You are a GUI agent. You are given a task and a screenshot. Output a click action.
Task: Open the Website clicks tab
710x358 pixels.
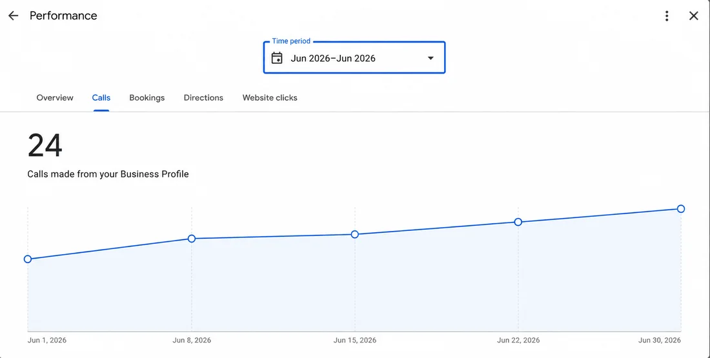[270, 98]
